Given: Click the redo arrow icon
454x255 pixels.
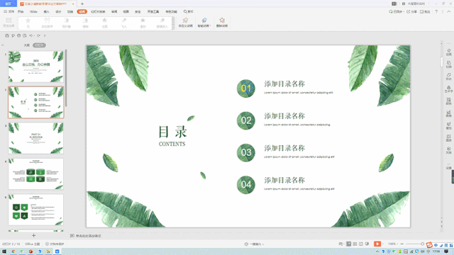Looking at the screenshot, I should [38, 35].
